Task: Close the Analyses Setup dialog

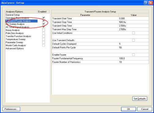Action: pyautogui.click(x=151, y=3)
